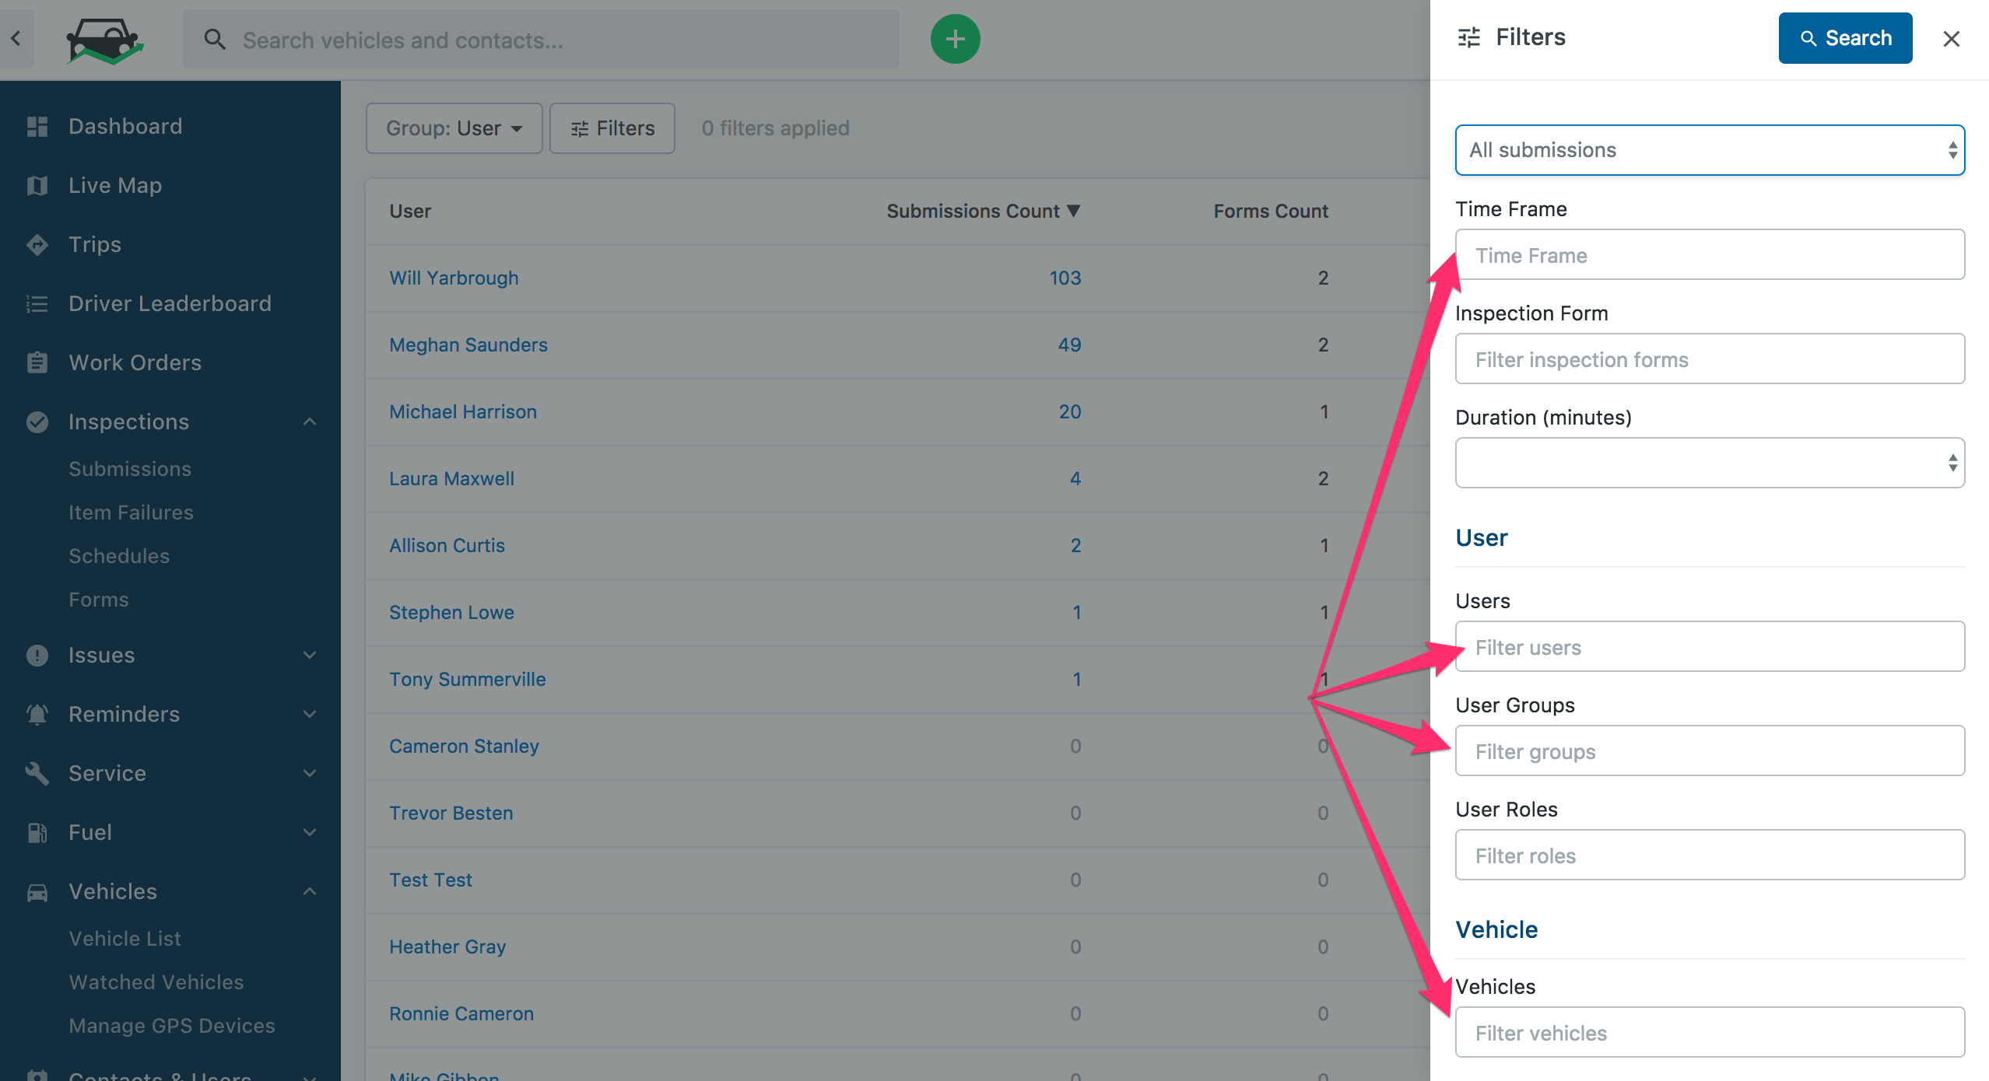Collapse the Inspections menu chevron
Viewport: 1989px width, 1081px height.
[310, 422]
